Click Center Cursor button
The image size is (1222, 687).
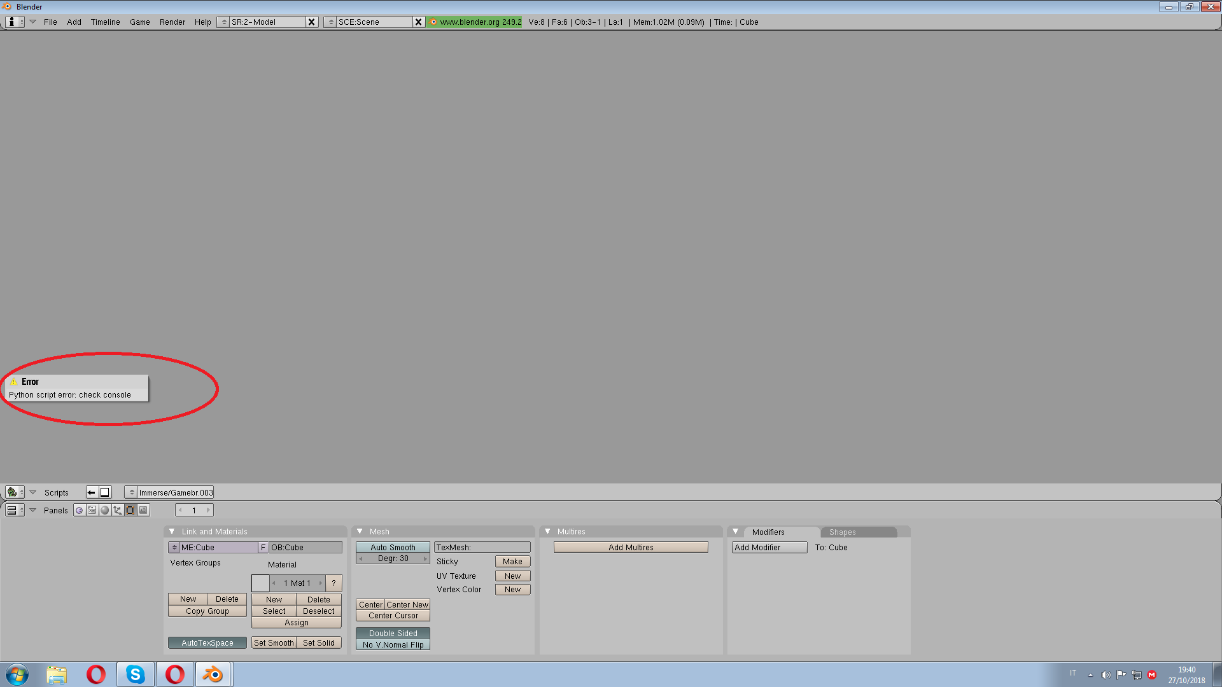coord(393,616)
